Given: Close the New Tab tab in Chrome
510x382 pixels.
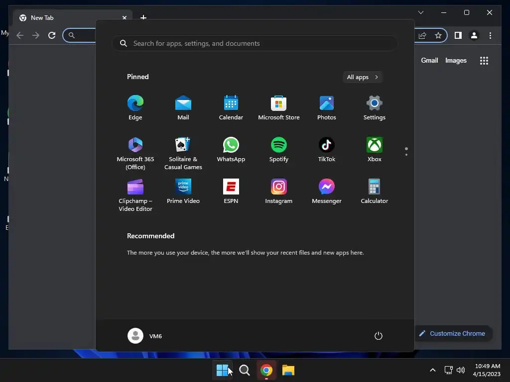Looking at the screenshot, I should tap(124, 17).
